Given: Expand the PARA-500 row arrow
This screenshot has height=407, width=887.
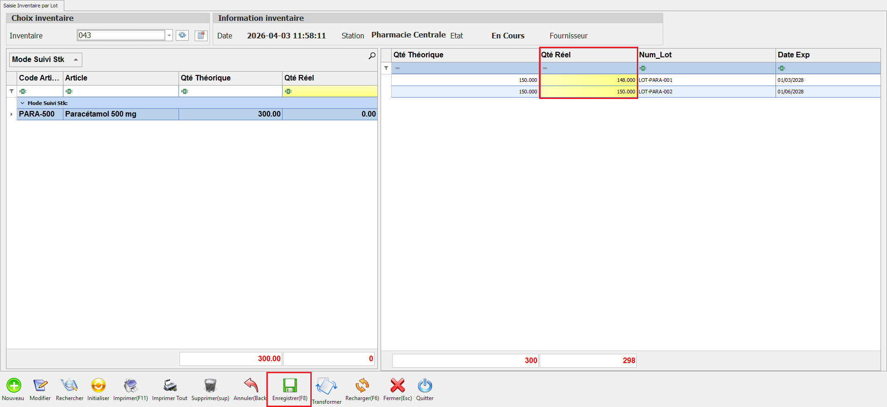Looking at the screenshot, I should pos(11,114).
